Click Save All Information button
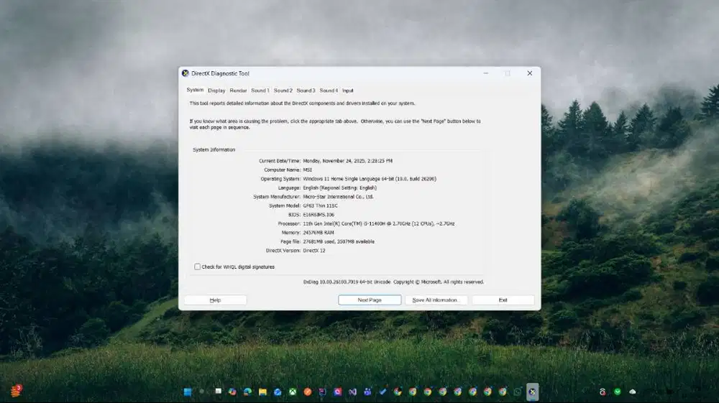This screenshot has height=403, width=719. tap(436, 300)
